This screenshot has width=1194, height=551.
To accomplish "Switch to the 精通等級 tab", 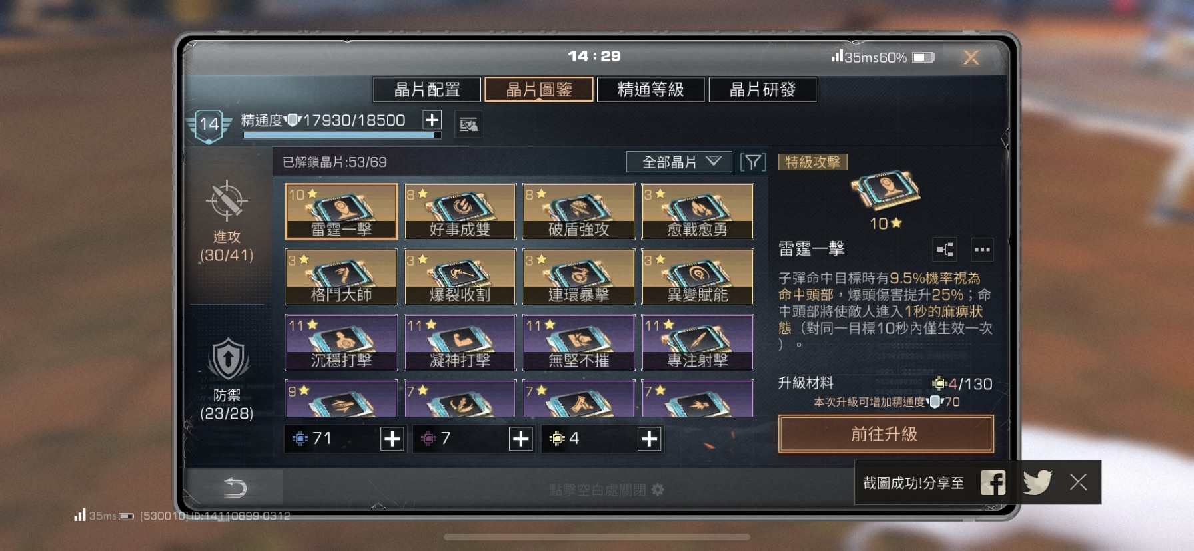I will coord(650,89).
